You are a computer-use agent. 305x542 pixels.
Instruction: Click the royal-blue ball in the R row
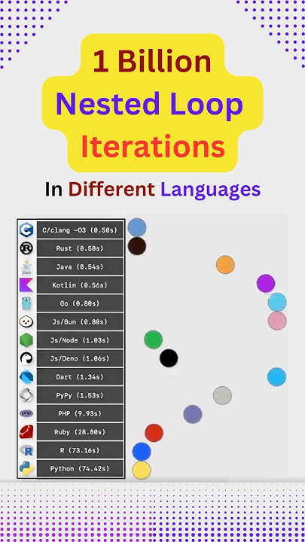[142, 452]
